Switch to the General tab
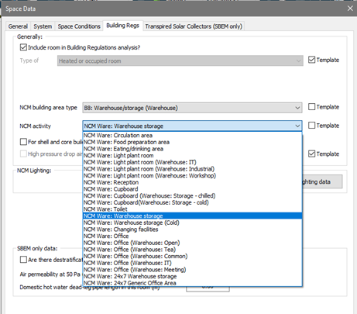This screenshot has height=314, width=357. 18,26
